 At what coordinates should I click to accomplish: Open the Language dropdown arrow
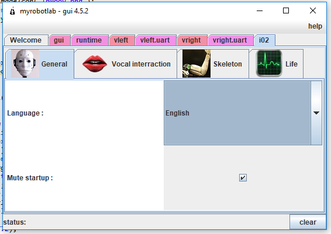[316, 113]
